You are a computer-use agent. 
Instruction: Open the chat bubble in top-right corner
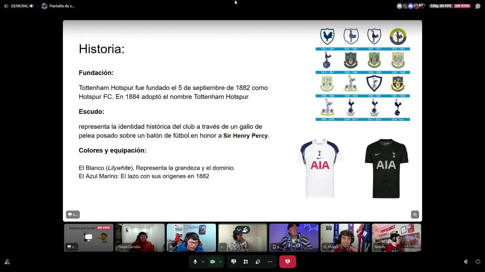coord(478,6)
